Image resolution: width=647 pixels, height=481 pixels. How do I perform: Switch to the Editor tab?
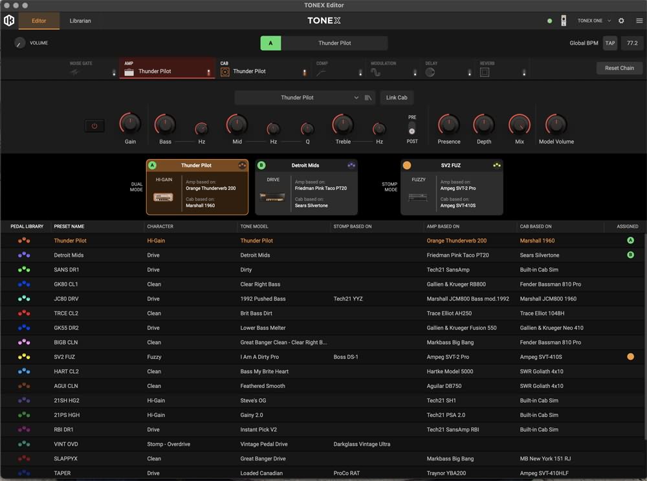(x=39, y=21)
